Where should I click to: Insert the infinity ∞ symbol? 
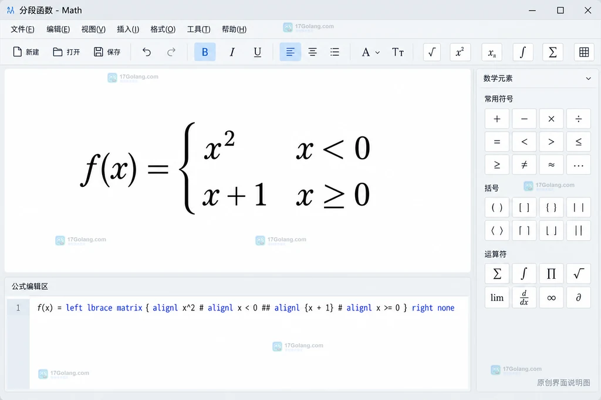point(552,298)
